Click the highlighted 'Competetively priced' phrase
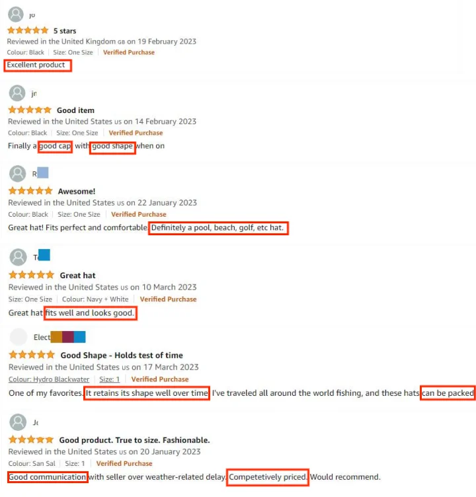 pyautogui.click(x=268, y=477)
